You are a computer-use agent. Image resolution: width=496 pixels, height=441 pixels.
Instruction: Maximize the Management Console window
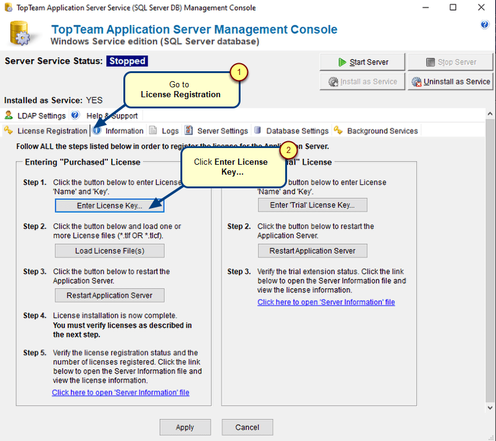coord(453,7)
